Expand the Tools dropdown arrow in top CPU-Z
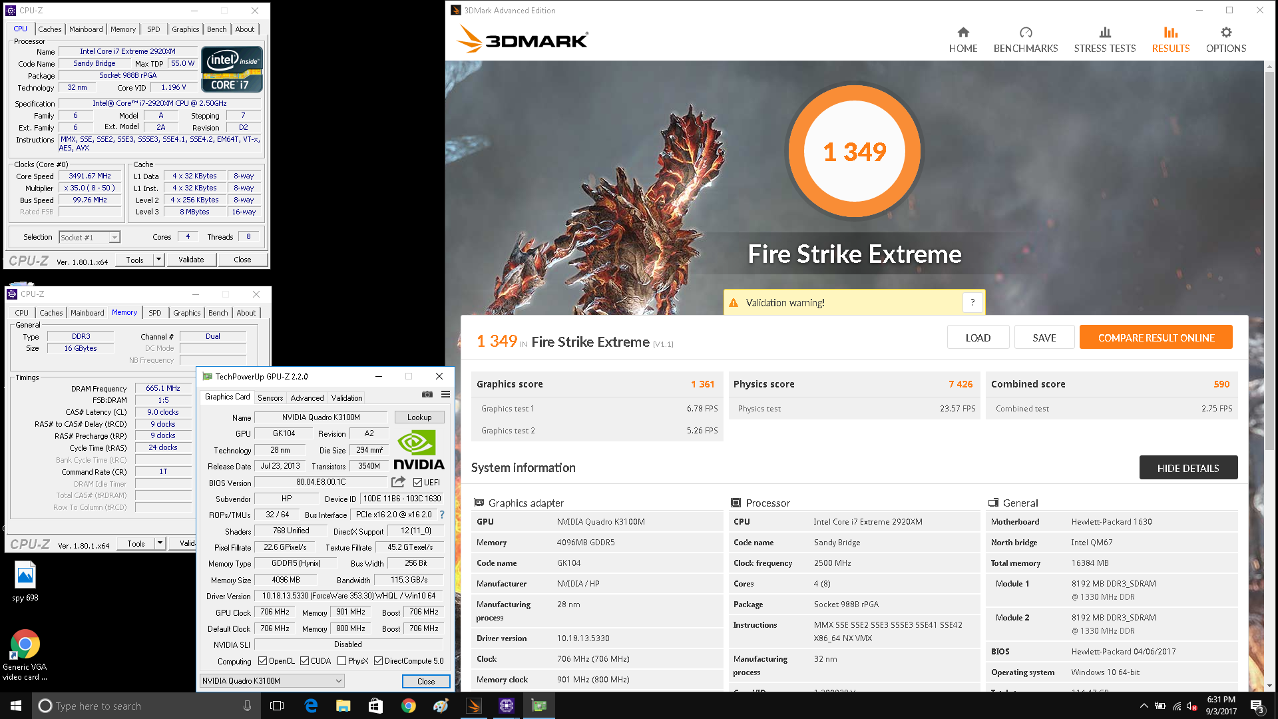 point(158,260)
